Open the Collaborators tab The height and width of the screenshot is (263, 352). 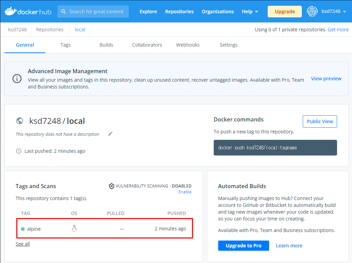coord(147,45)
